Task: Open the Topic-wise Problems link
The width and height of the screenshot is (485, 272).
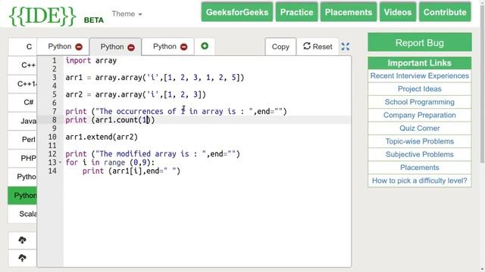Action: (419, 141)
